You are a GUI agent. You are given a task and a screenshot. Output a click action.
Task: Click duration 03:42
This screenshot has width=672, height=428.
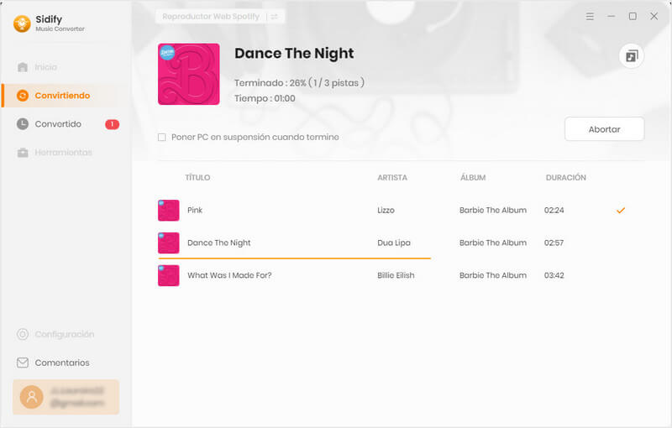[554, 275]
